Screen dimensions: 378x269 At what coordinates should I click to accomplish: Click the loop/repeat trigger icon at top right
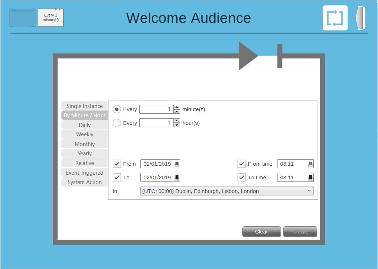(335, 18)
